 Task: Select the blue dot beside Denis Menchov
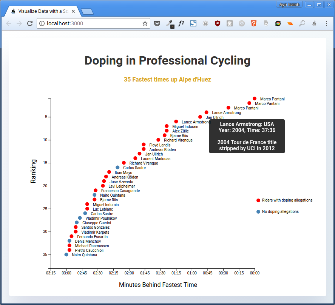[69, 241]
